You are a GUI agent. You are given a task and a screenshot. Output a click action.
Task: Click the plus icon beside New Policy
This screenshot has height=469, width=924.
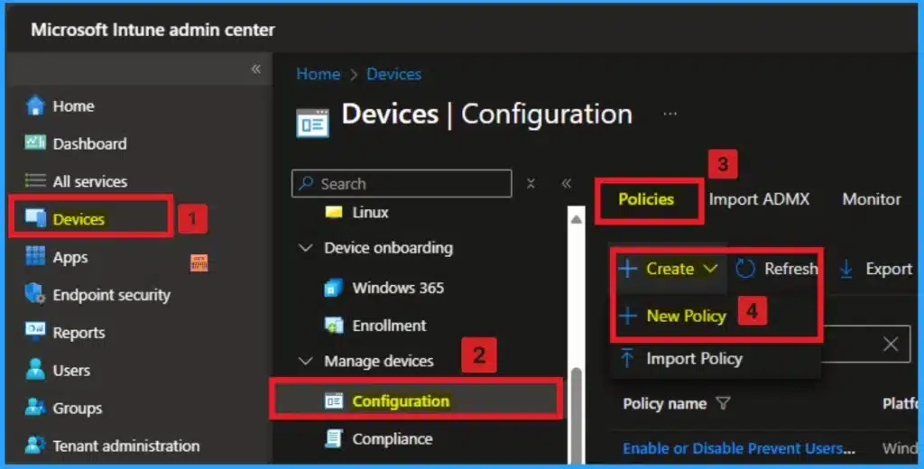point(628,316)
